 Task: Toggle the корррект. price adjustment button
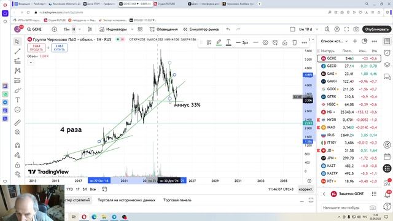[x=306, y=189]
